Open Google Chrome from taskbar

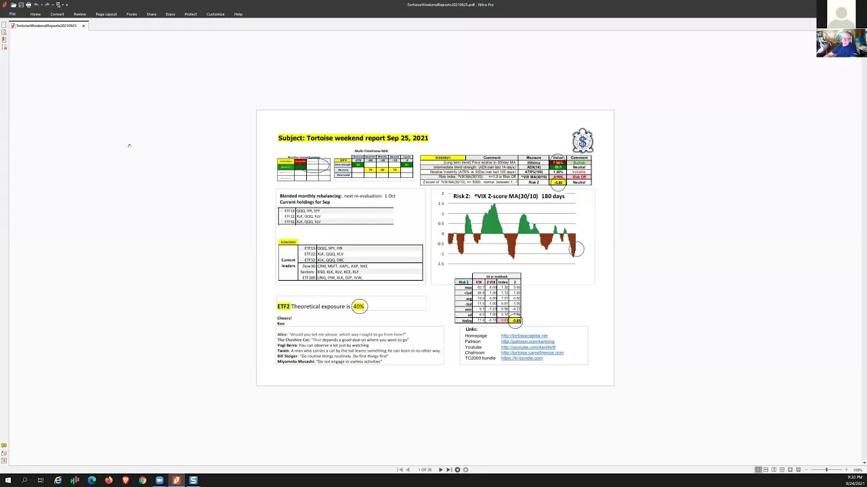pos(142,480)
